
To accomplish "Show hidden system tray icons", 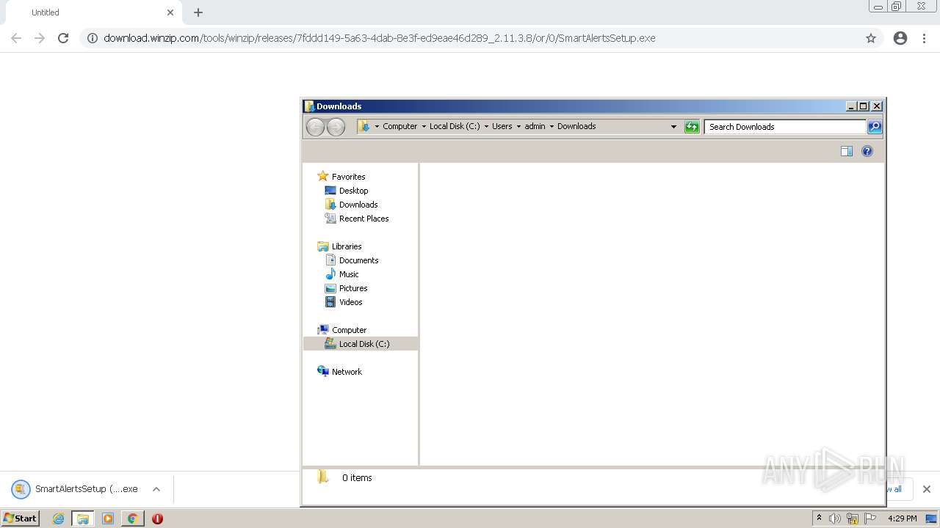I will [x=819, y=518].
